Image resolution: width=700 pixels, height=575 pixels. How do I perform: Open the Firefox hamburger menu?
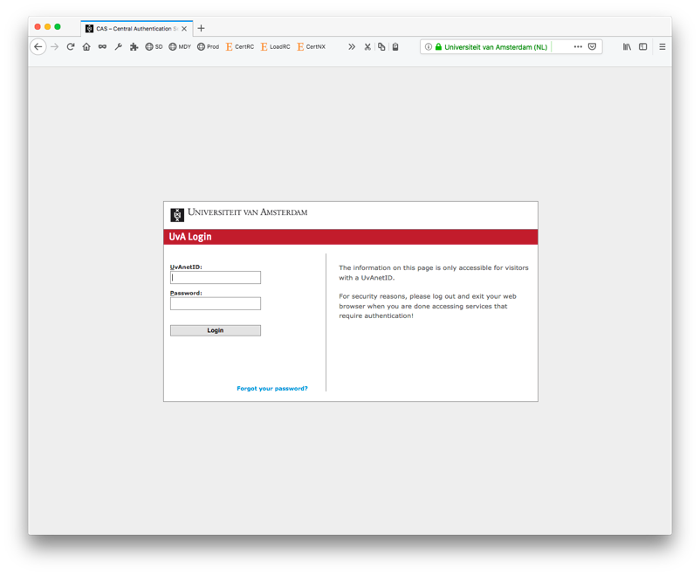point(662,46)
